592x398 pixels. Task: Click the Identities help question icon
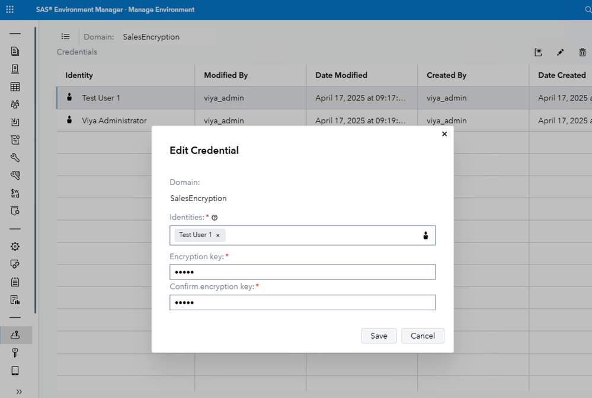coord(215,218)
